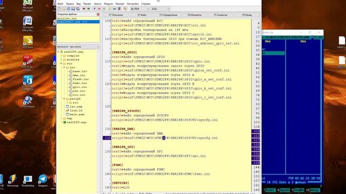Screen dimensions: 346x194
Task: Collapse the sed1289.aep root node
Action: tap(58, 52)
